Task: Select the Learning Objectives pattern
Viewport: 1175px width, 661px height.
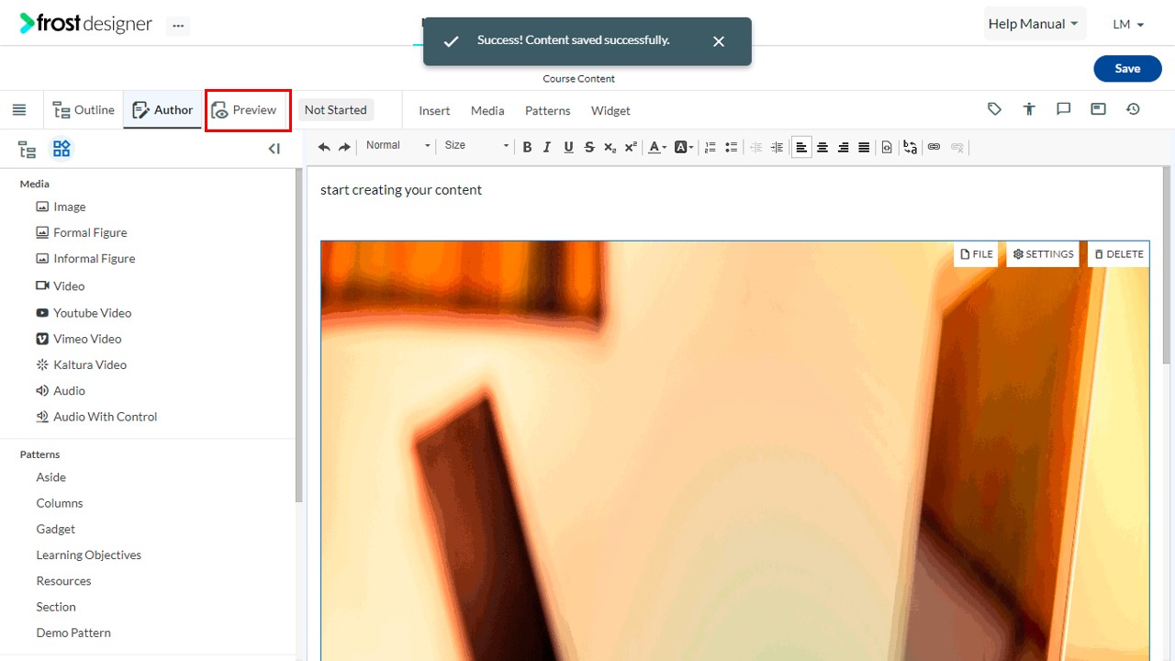Action: click(x=89, y=555)
